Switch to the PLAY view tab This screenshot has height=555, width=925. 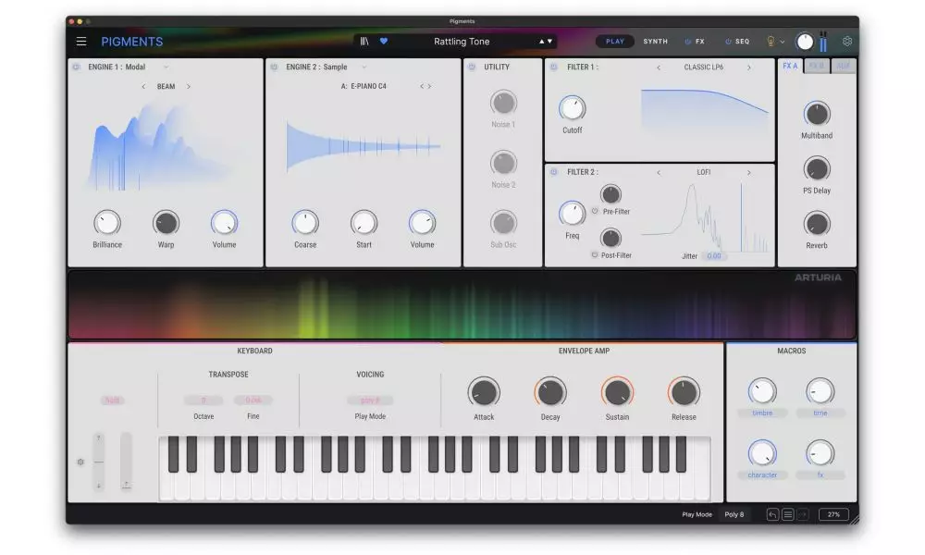615,42
